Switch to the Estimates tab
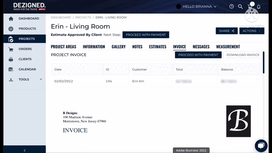The width and height of the screenshot is (272, 153). pyautogui.click(x=158, y=47)
